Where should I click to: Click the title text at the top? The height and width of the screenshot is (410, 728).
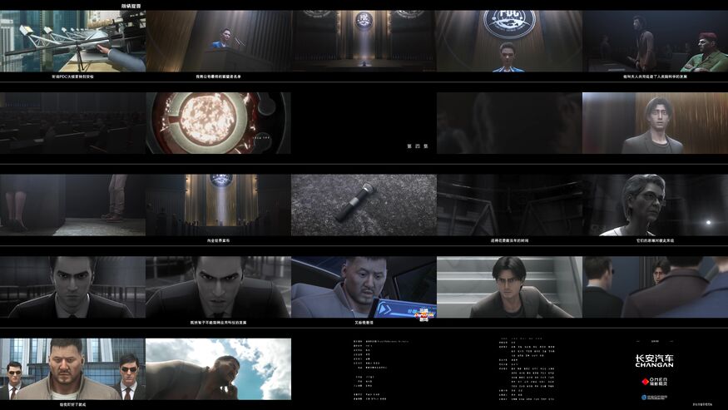tap(131, 6)
